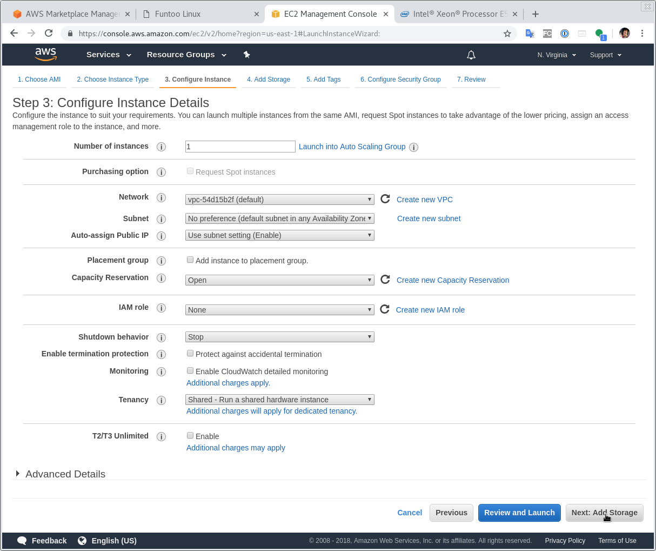Click info icon next to Capacity Reservation
This screenshot has height=551, width=656.
point(161,278)
